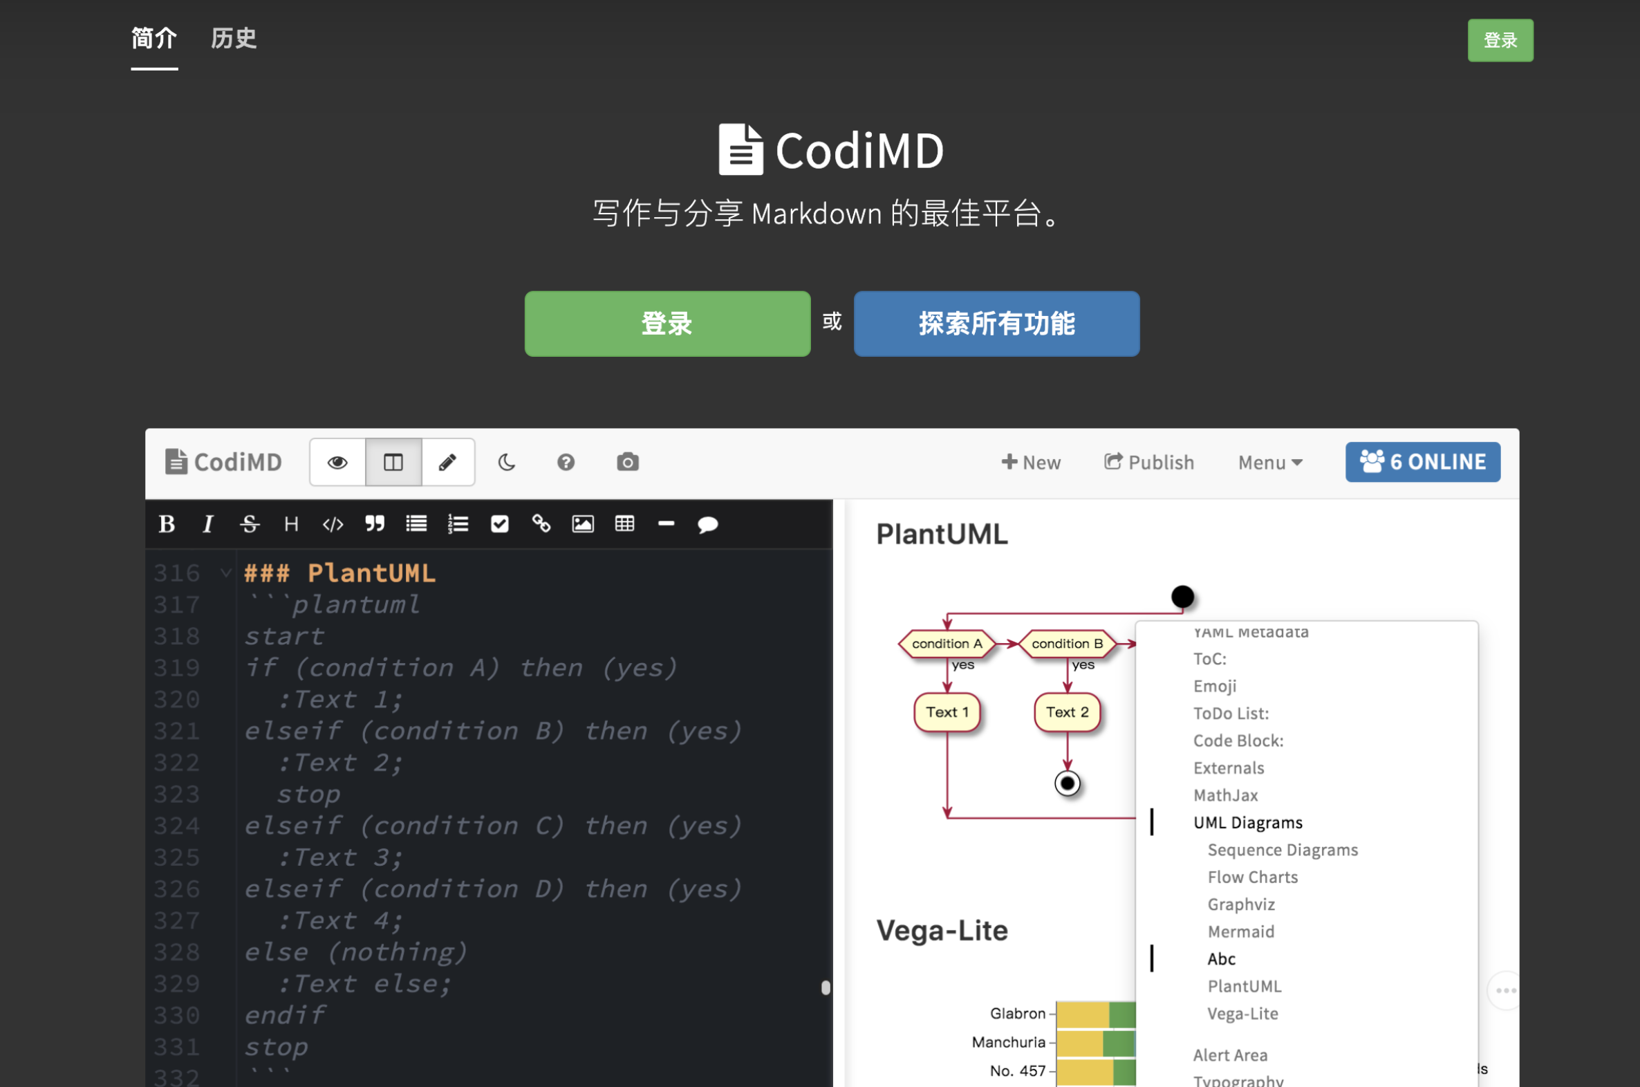Viewport: 1640px width, 1087px height.
Task: Select Sequence Diagrams in the table of contents
Action: pyautogui.click(x=1283, y=850)
